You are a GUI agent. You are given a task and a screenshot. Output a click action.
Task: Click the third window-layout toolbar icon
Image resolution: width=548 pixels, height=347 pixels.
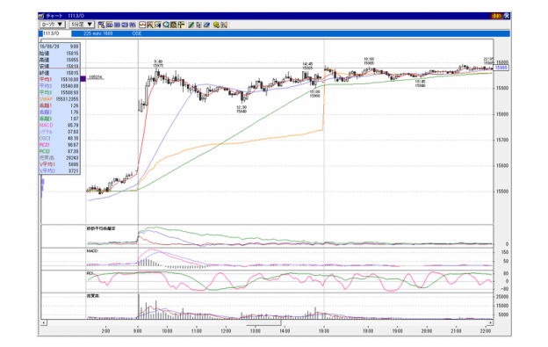tap(117, 25)
